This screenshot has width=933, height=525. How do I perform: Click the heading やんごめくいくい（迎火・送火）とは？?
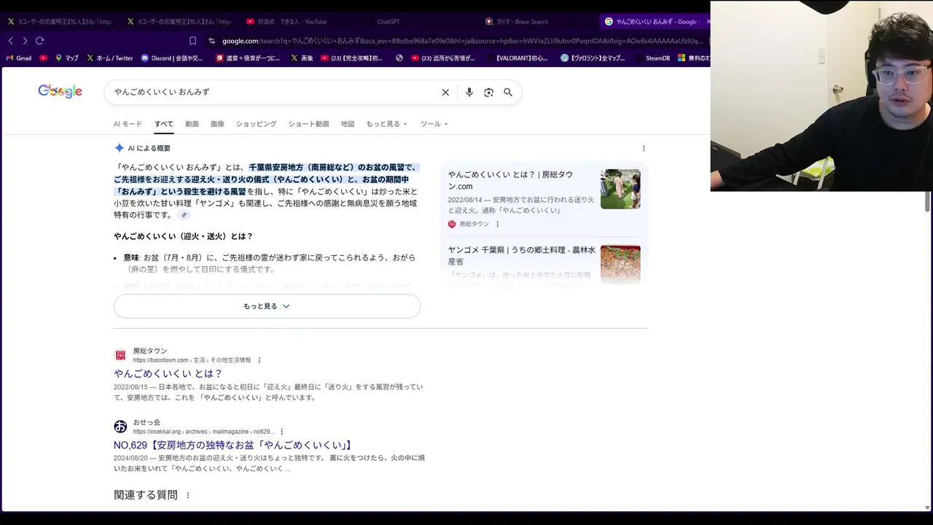click(x=183, y=236)
